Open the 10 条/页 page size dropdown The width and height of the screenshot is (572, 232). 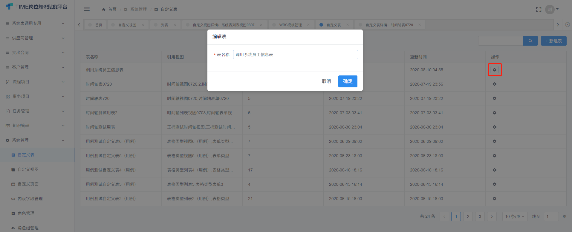[x=515, y=216]
